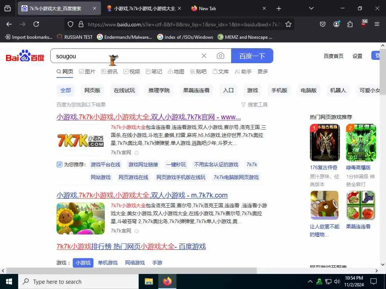Click 百度首页 link in header
Image resolution: width=386 pixels, height=289 pixels.
pos(333,56)
